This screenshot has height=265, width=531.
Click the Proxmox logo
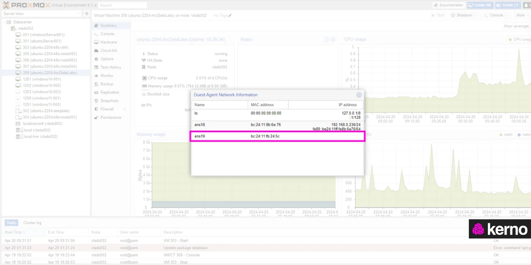[x=27, y=5]
